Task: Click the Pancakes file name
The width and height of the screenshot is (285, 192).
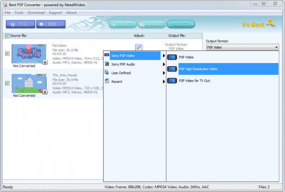Action: pos(59,46)
